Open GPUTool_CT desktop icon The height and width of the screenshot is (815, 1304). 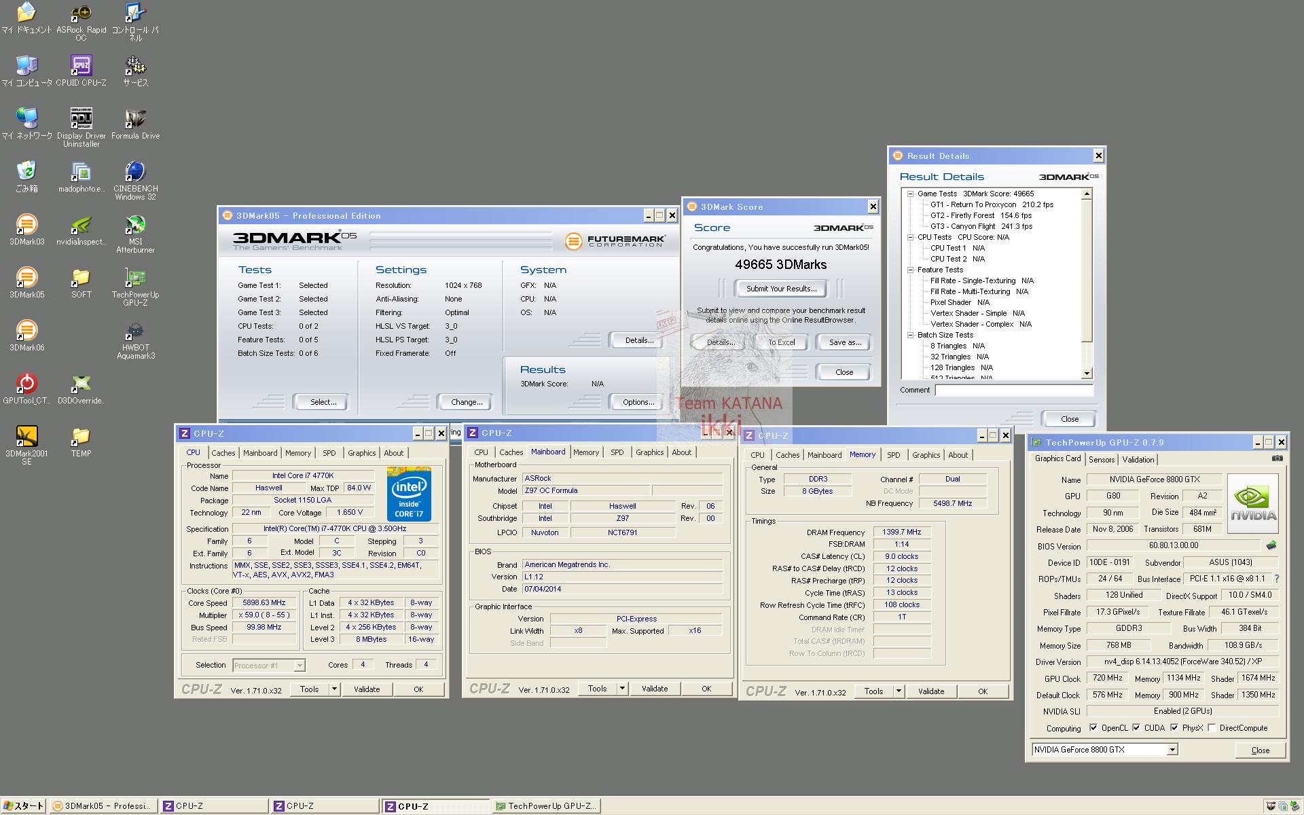26,388
